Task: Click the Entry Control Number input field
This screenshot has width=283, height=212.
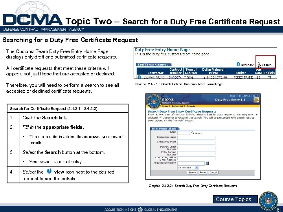Action: coord(196,153)
